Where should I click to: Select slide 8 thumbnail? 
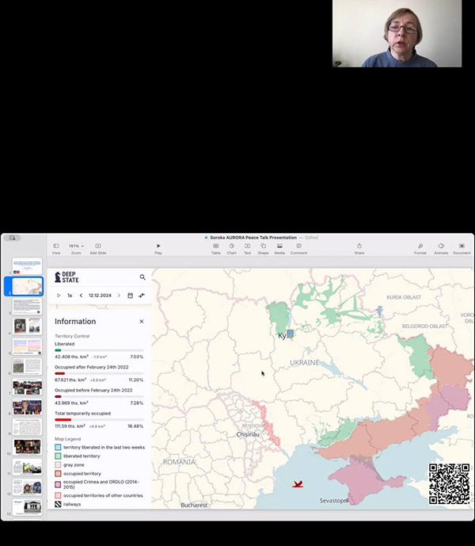(x=27, y=407)
